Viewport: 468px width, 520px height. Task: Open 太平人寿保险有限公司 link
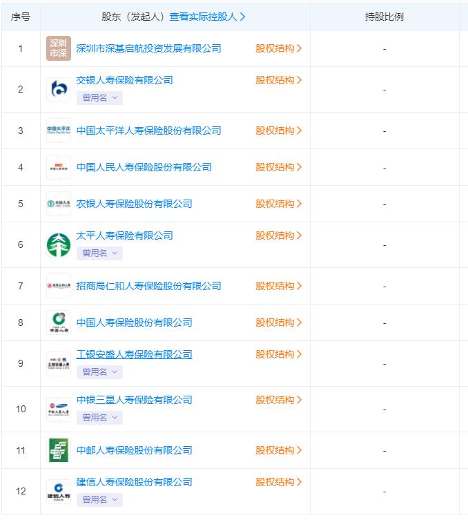125,235
